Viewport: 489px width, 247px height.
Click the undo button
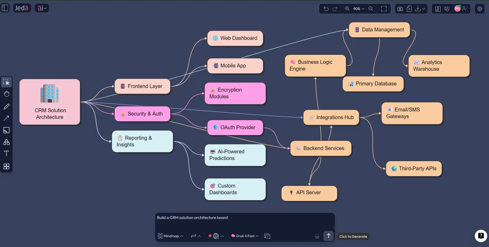pyautogui.click(x=326, y=8)
